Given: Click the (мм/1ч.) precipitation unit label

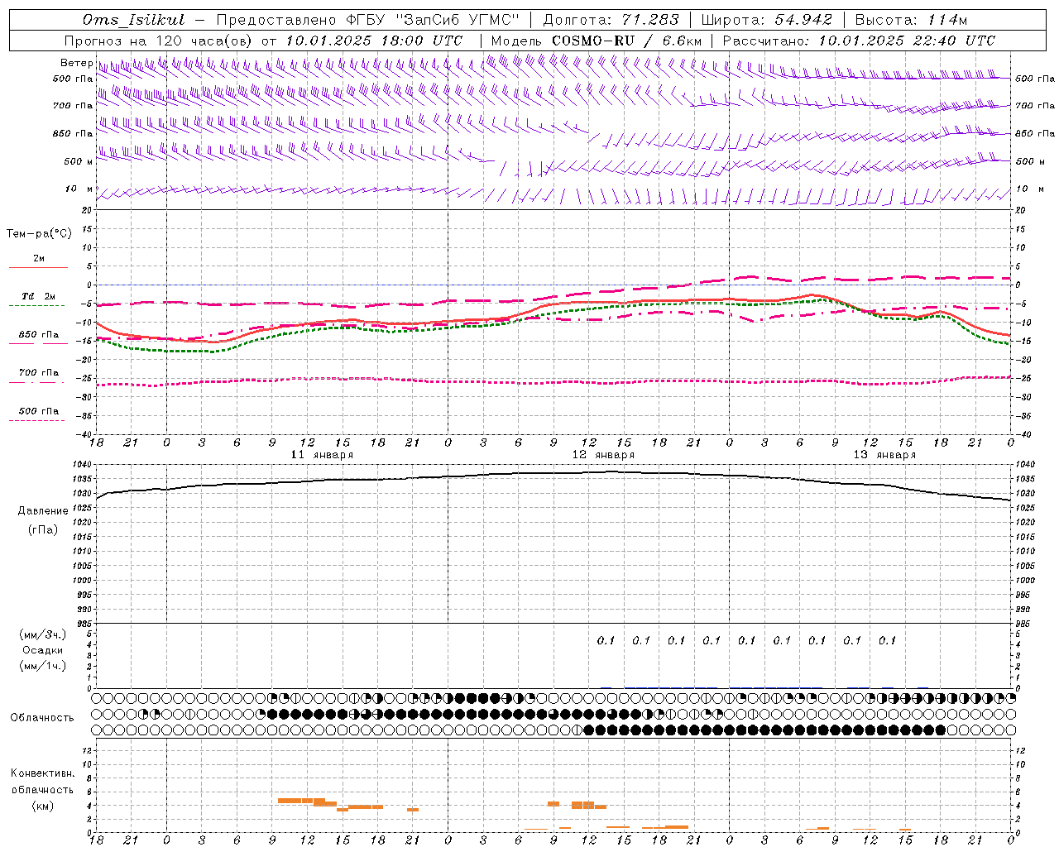Looking at the screenshot, I should pyautogui.click(x=43, y=666).
